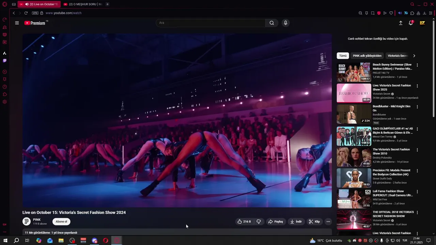436x245 pixels.
Task: Open options menu for Luli Fama video
Action: pyautogui.click(x=417, y=192)
